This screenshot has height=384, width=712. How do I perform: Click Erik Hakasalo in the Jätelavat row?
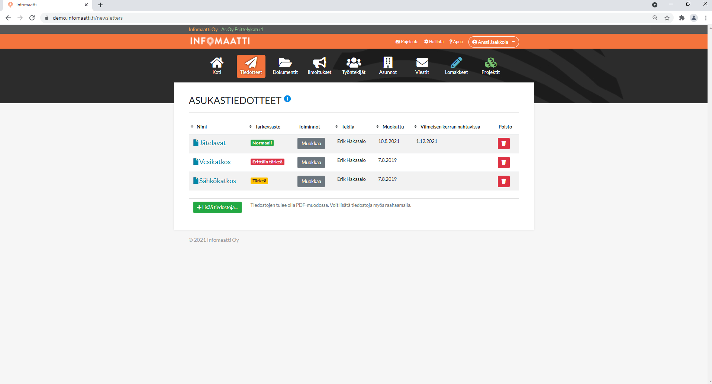pyautogui.click(x=351, y=141)
